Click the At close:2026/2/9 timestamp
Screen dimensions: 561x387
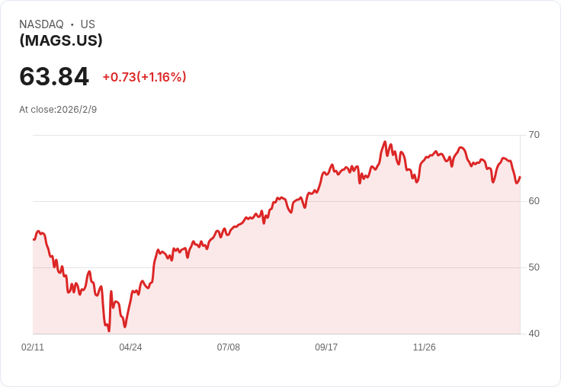[x=58, y=110]
